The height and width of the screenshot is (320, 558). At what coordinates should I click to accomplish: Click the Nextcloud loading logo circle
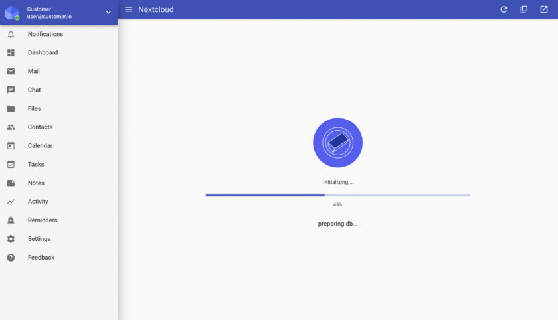(337, 143)
